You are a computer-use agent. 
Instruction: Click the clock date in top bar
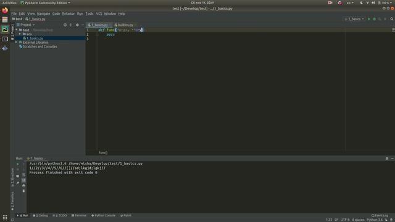click(202, 2)
